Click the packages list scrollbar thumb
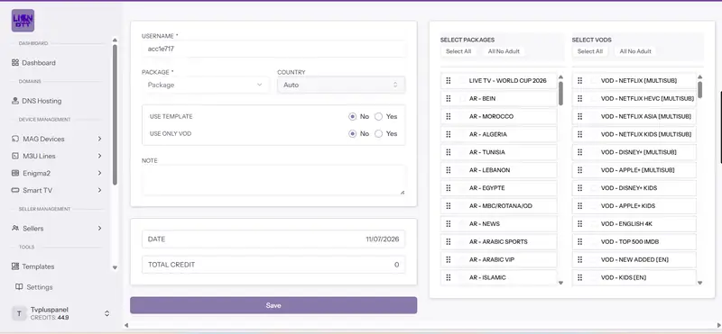Image resolution: width=722 pixels, height=334 pixels. click(560, 94)
